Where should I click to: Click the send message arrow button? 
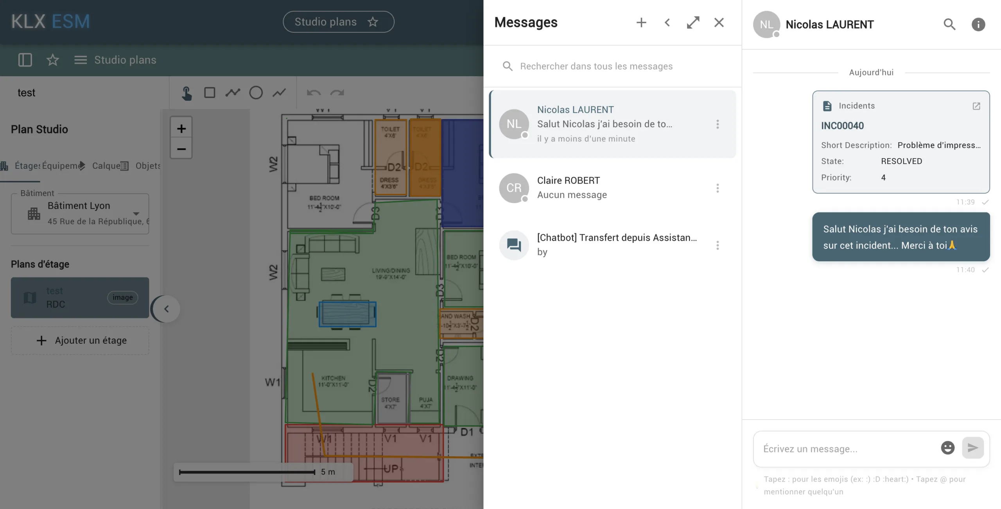pyautogui.click(x=973, y=448)
